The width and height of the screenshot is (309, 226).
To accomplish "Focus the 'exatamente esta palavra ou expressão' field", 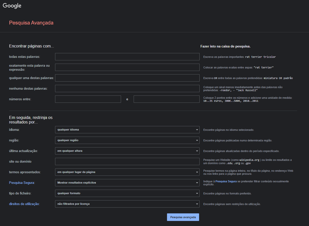I will point(127,67).
